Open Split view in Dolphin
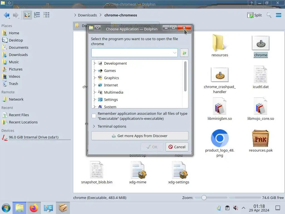The image size is (285, 214). coord(254,15)
